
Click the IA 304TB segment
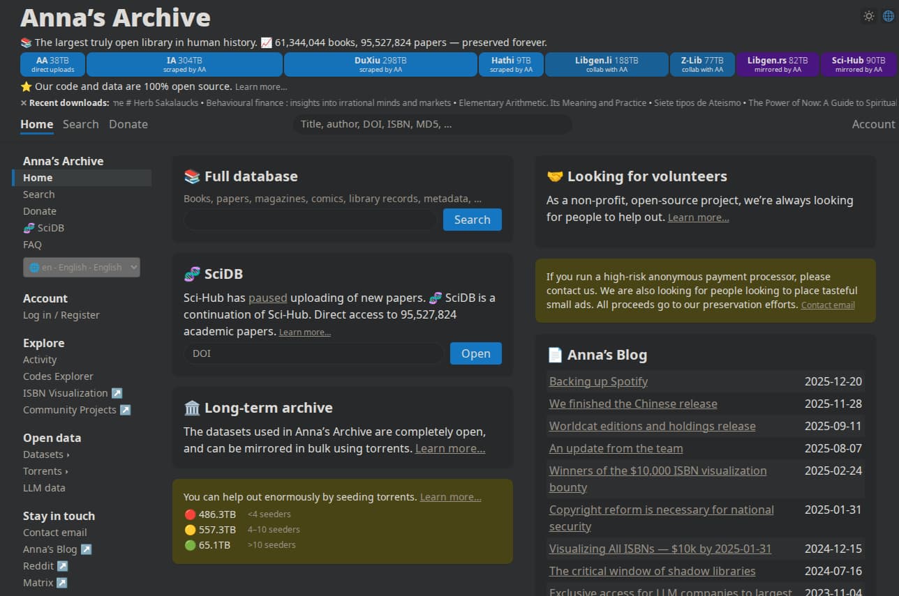pyautogui.click(x=185, y=64)
